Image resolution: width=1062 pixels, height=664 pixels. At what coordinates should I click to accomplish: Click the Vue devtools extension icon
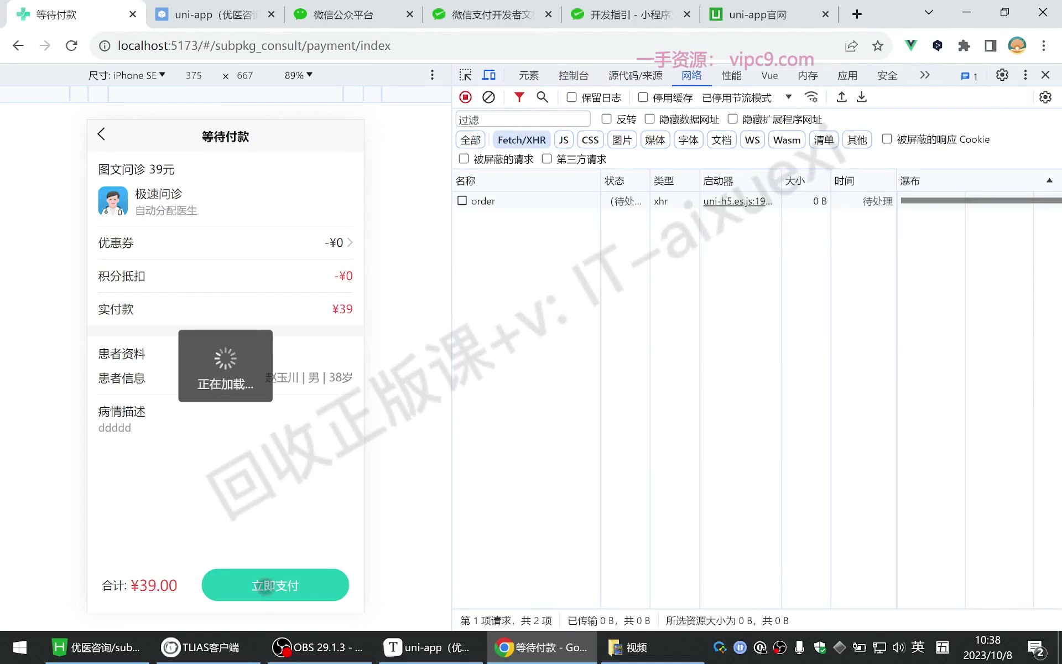[x=910, y=45]
